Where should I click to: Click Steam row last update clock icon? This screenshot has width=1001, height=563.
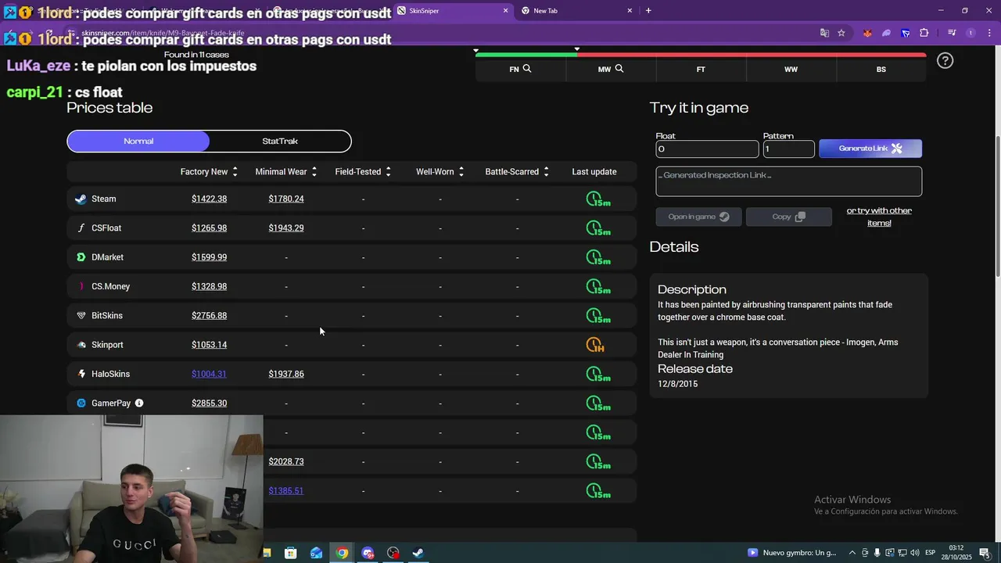598,199
